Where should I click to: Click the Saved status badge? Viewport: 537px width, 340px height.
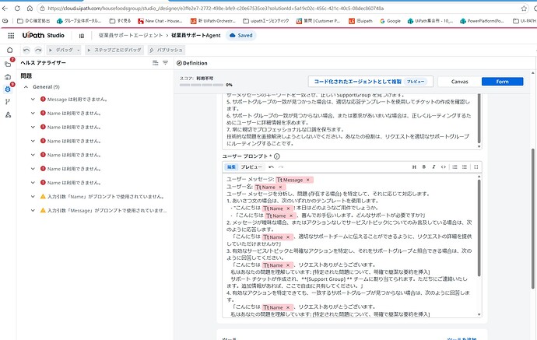pyautogui.click(x=241, y=35)
